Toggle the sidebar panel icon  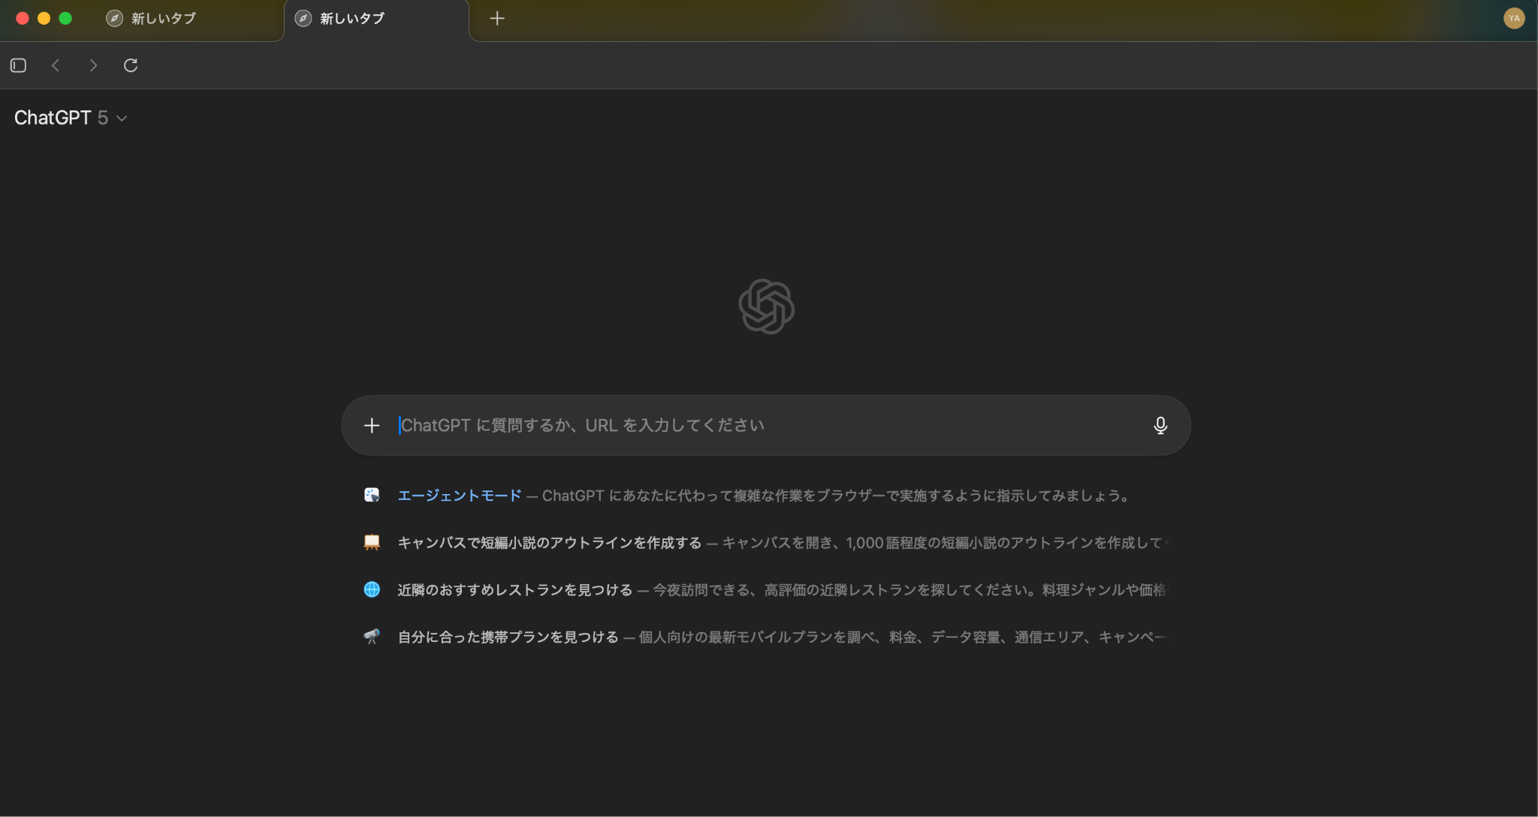coord(19,65)
